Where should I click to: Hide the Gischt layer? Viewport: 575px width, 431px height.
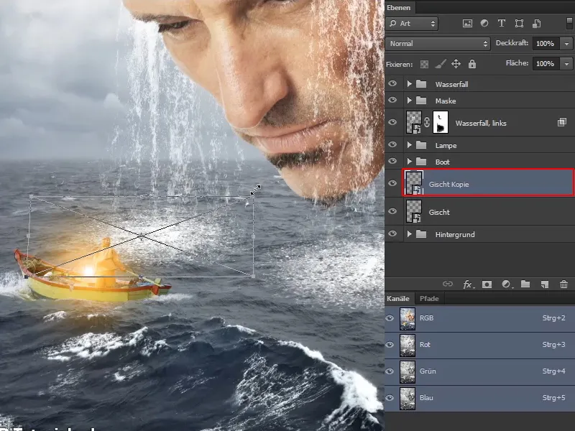coord(392,211)
